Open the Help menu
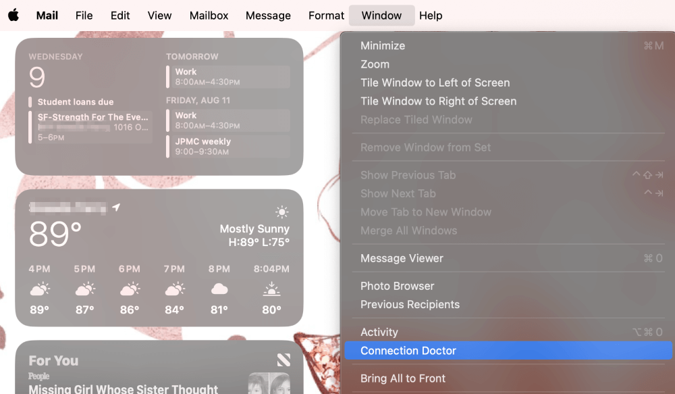This screenshot has width=675, height=394. pos(431,16)
